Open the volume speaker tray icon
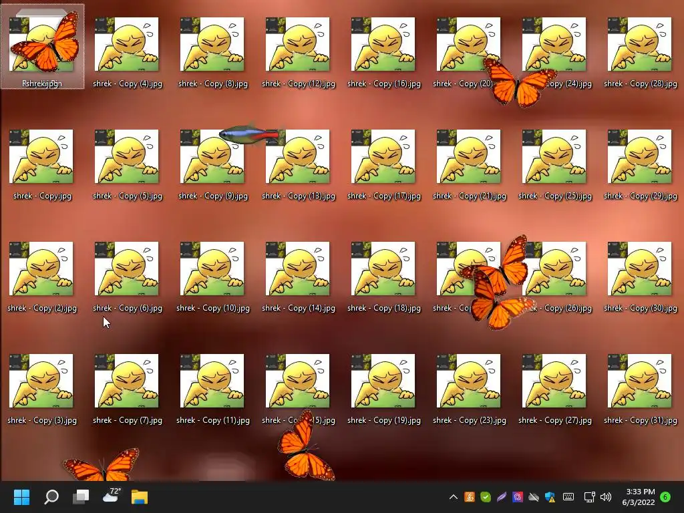 click(605, 497)
